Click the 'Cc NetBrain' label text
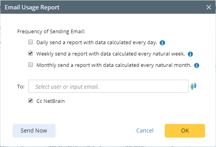Image resolution: width=216 pixels, height=147 pixels. [x=50, y=101]
